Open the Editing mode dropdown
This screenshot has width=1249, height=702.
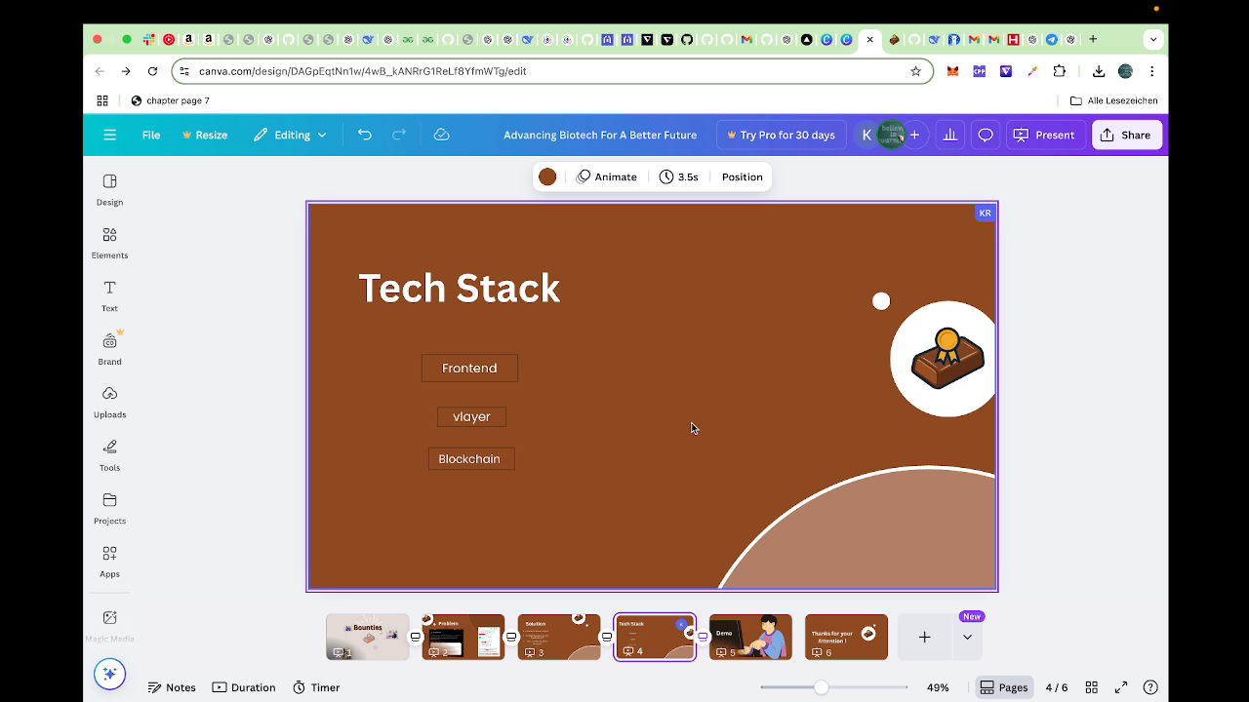[x=290, y=135]
